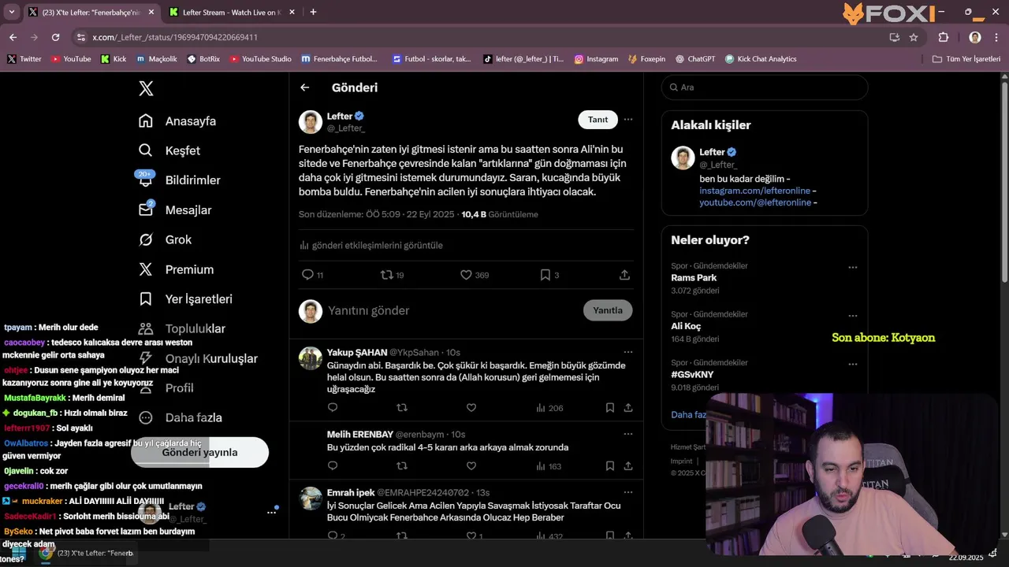Share Melih ERENBAY's reply
1009x567 pixels.
pyautogui.click(x=628, y=466)
